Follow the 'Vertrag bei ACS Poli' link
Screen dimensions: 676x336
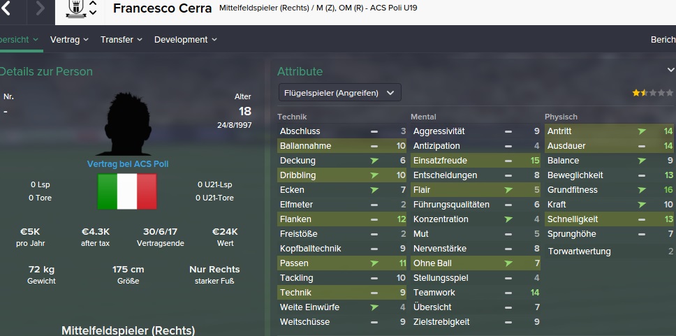pyautogui.click(x=128, y=164)
